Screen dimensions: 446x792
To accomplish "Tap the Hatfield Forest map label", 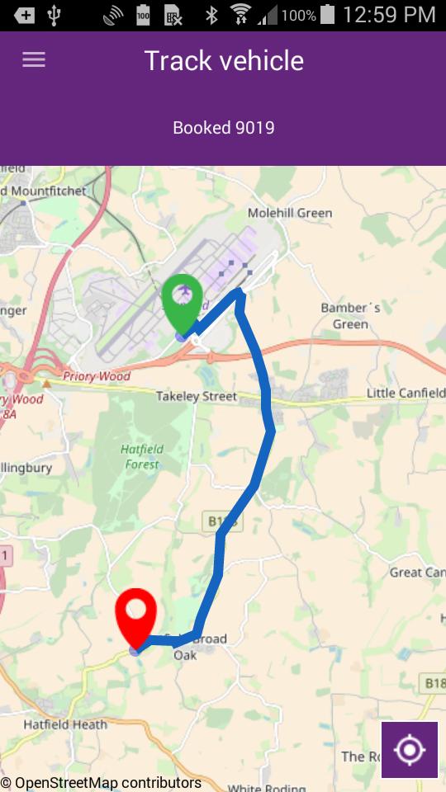I will pos(142,456).
